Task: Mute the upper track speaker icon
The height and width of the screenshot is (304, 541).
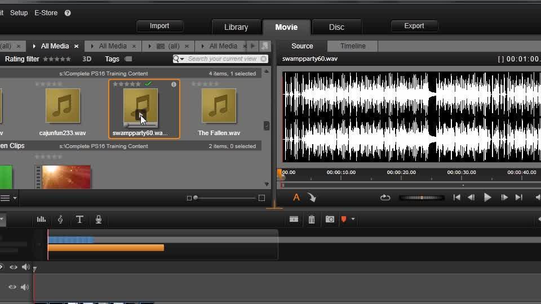Action: [26, 267]
